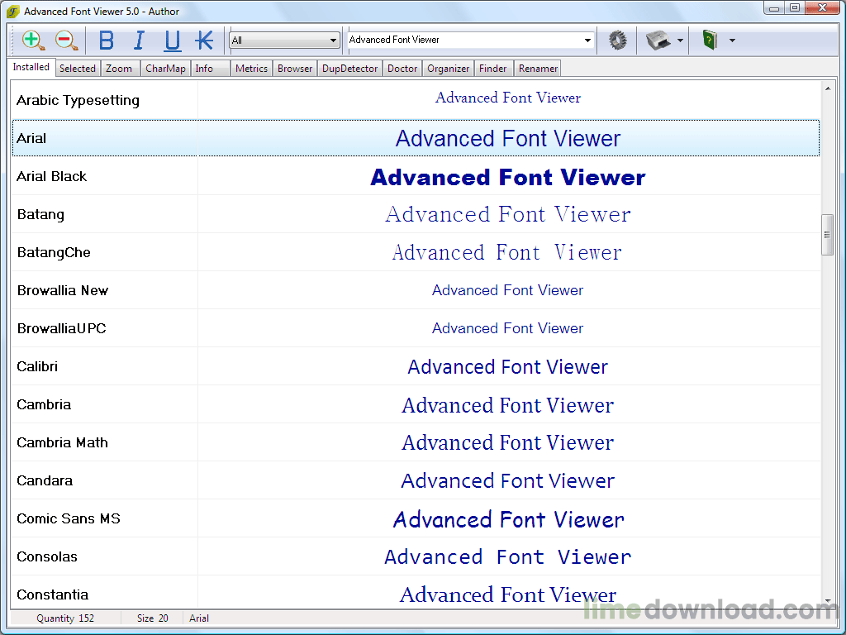
Task: Click the 'Arial' name in the status bar
Action: click(x=199, y=618)
